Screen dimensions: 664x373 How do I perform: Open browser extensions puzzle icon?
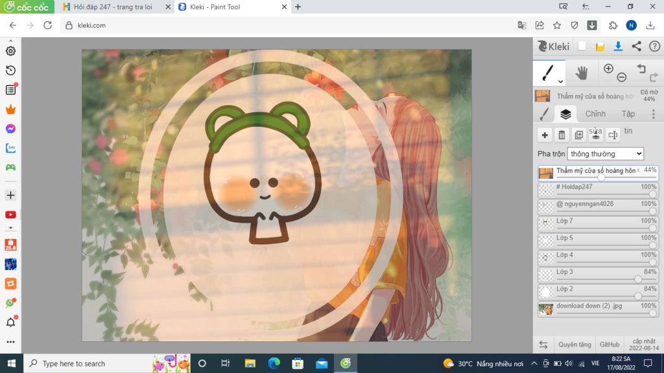click(613, 25)
